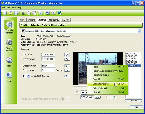Open the Tools sidebar item
This screenshot has width=145, height=114.
point(9,62)
